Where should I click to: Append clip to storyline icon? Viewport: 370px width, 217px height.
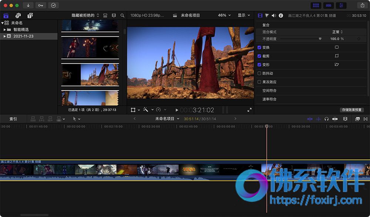pyautogui.click(x=50, y=119)
